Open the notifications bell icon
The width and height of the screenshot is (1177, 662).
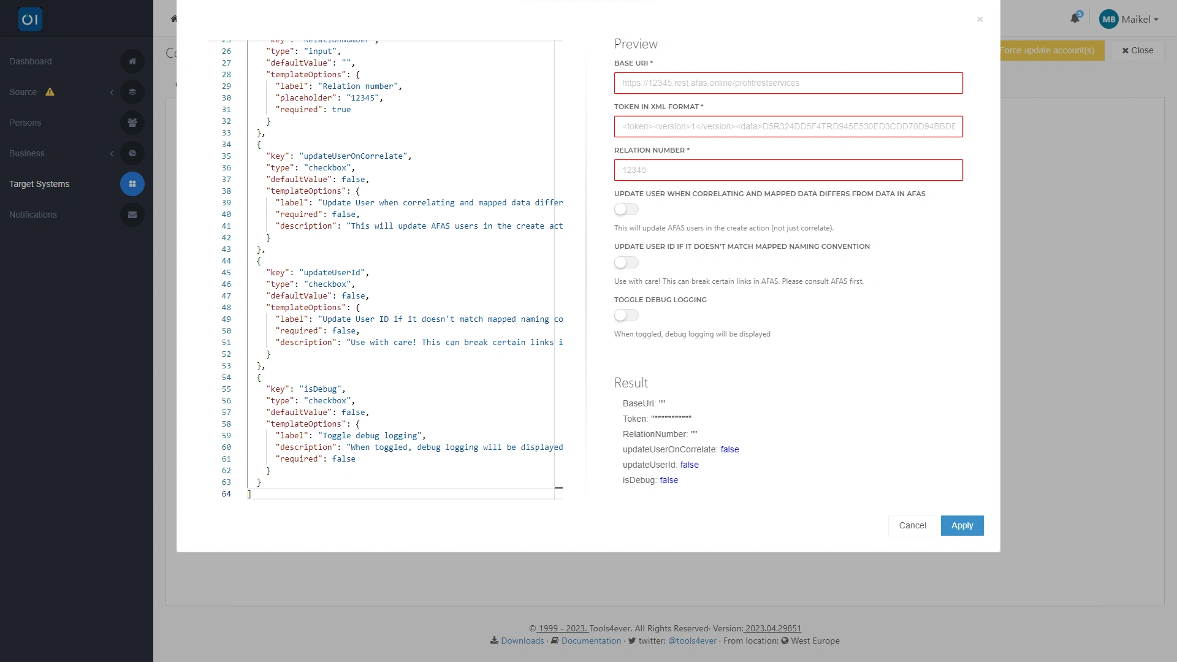click(1075, 18)
